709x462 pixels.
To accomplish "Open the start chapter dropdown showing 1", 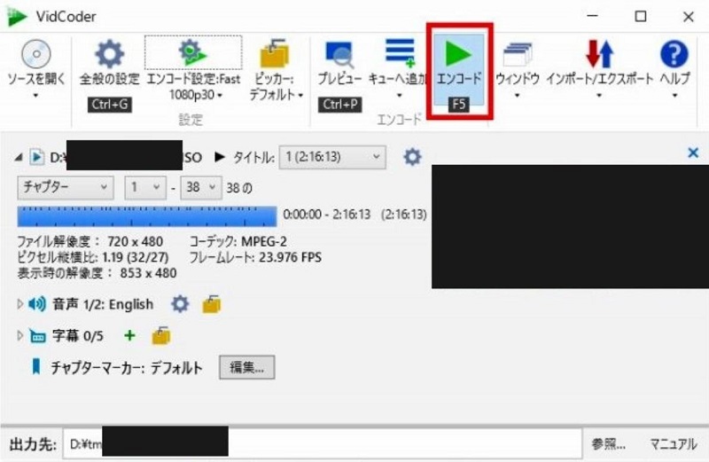I will [145, 187].
